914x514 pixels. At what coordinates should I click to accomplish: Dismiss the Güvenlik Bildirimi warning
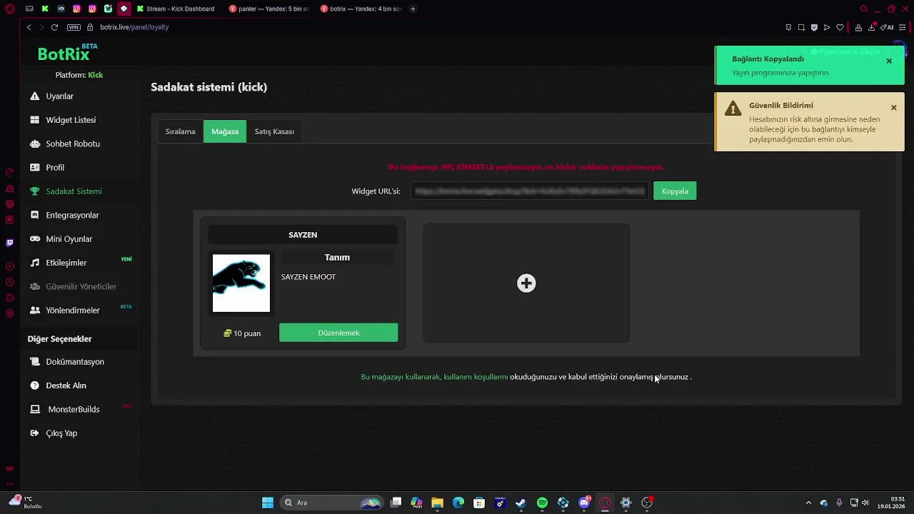893,108
